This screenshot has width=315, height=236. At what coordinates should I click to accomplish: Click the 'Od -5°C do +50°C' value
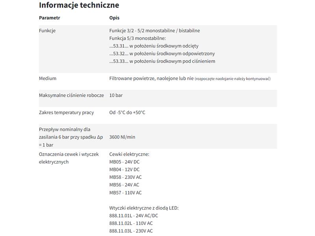point(127,112)
